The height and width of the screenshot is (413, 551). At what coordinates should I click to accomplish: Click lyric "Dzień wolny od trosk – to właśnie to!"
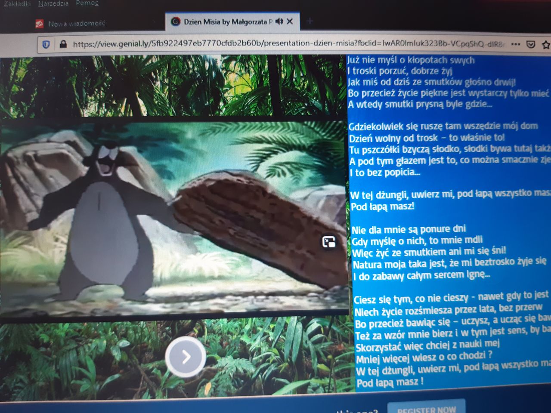pos(427,138)
